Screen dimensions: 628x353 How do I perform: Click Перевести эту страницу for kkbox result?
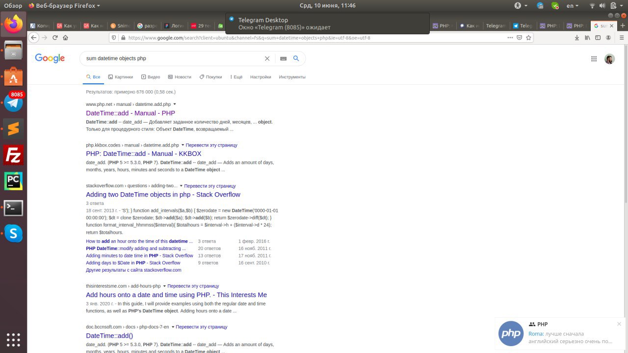pos(211,145)
